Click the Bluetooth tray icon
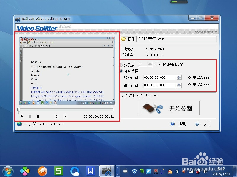This screenshot has height=177, width=237. tap(177, 171)
